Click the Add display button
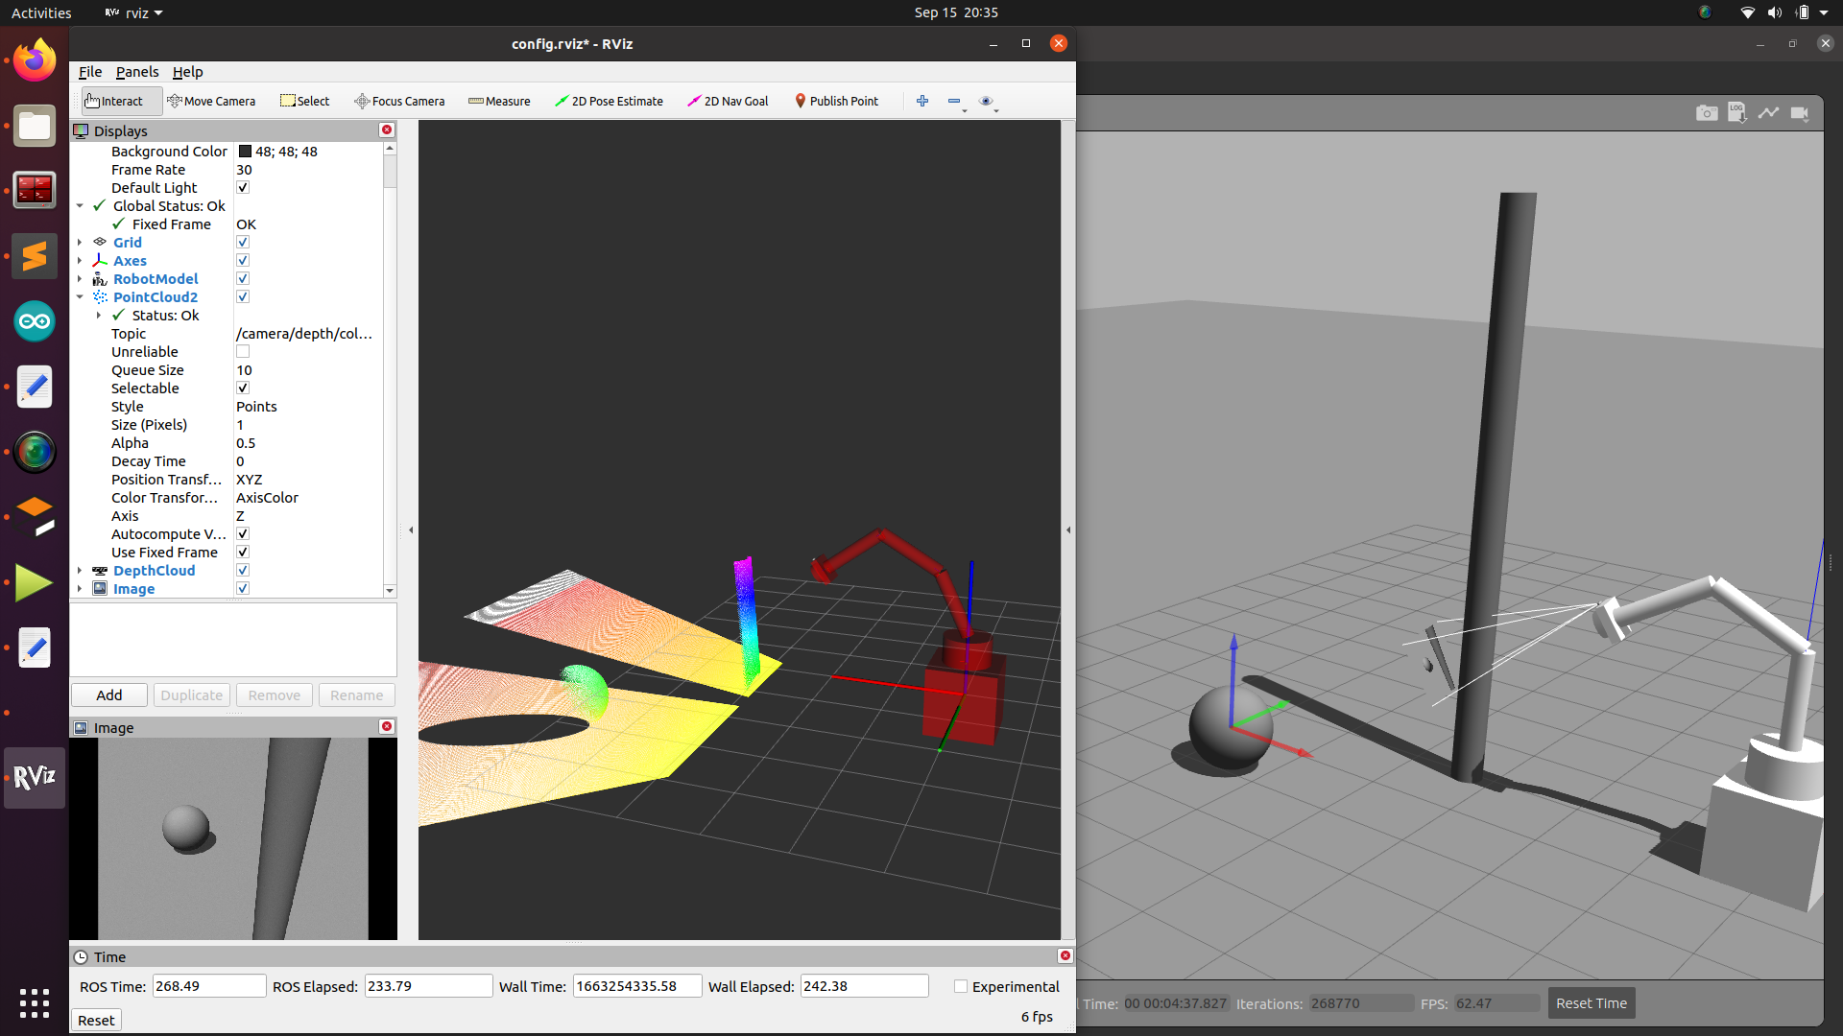This screenshot has height=1036, width=1843. [109, 695]
